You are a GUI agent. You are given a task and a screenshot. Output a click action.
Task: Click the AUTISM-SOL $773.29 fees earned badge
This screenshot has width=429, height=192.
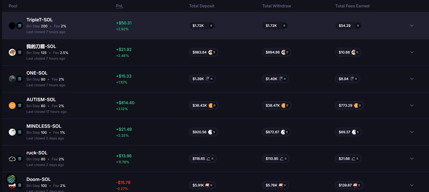[349, 105]
